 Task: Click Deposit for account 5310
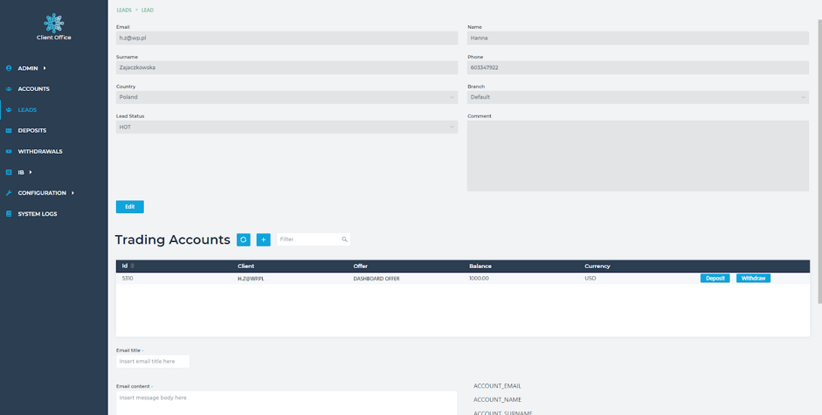click(715, 278)
